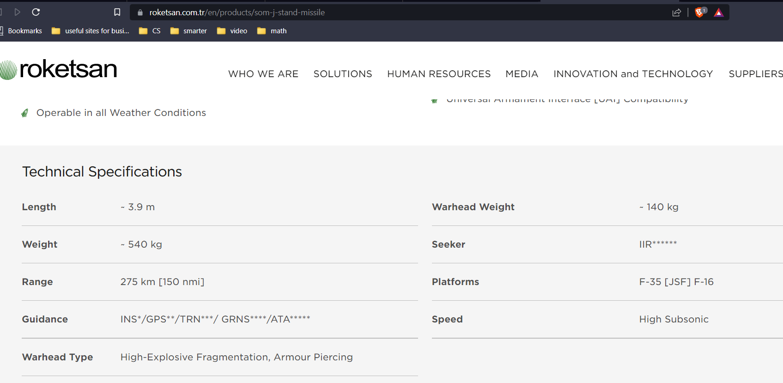This screenshot has height=383, width=783.
Task: Click 'Operable in all Weather Conditions' text
Action: pos(121,113)
